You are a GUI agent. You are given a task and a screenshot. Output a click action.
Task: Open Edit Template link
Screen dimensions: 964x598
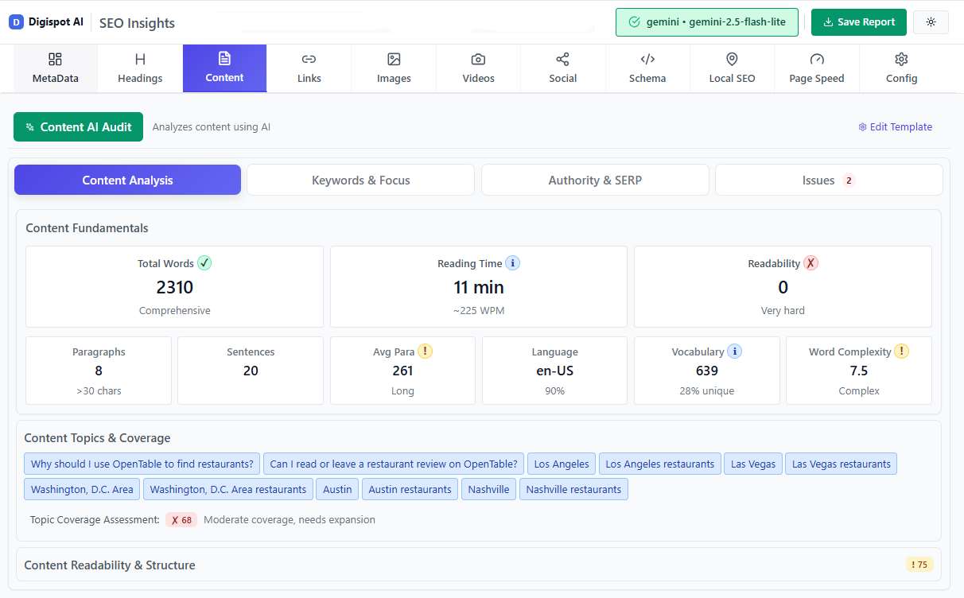pyautogui.click(x=896, y=126)
